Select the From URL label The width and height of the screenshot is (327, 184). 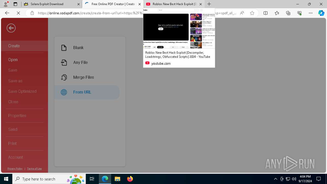coord(82,92)
